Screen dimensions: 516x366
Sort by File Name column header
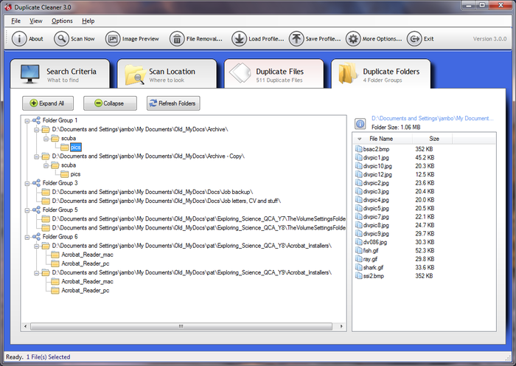383,139
